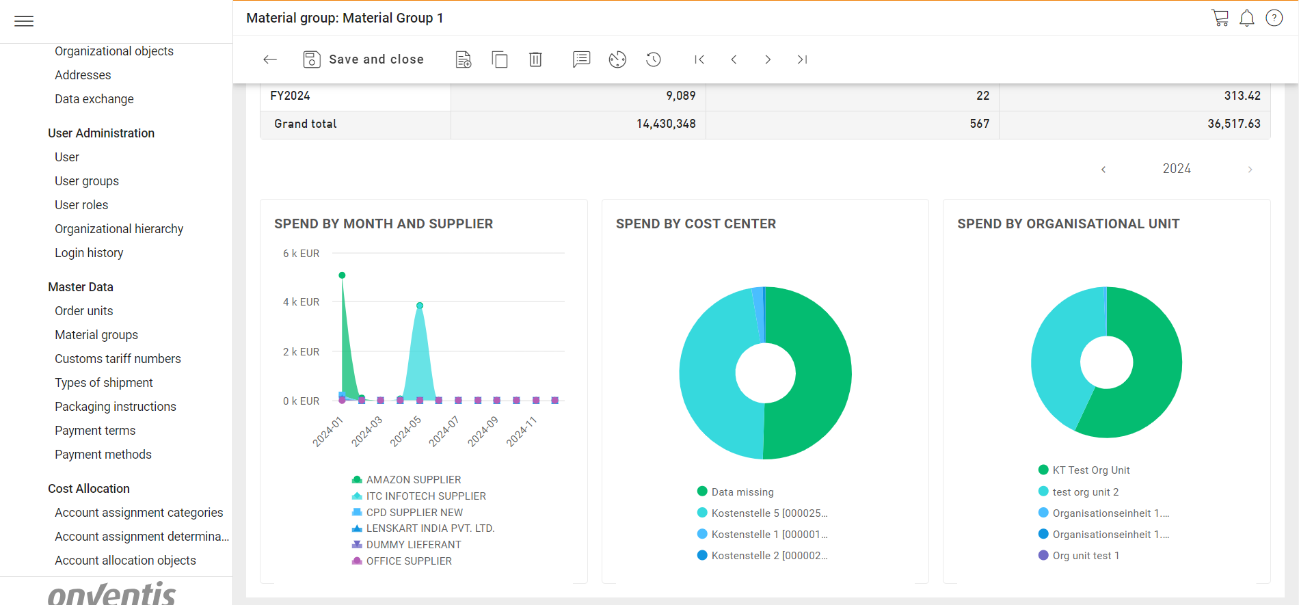Go to the next year after 2024
The height and width of the screenshot is (605, 1299).
coord(1250,170)
